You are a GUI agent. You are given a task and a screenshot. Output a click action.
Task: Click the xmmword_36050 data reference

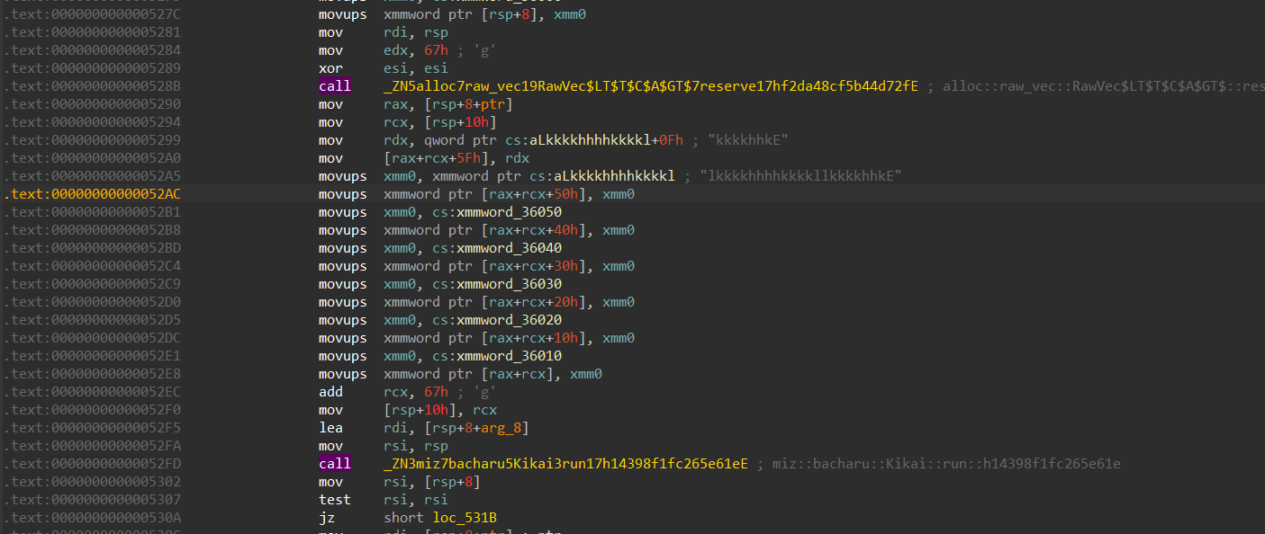[510, 212]
